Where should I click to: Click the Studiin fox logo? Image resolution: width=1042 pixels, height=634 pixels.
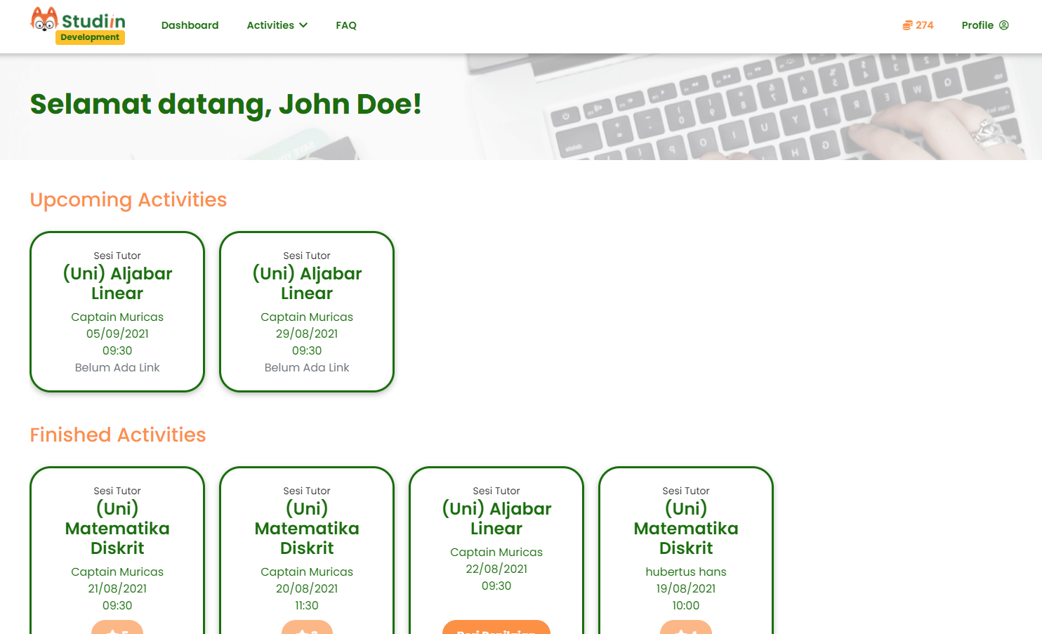(44, 19)
